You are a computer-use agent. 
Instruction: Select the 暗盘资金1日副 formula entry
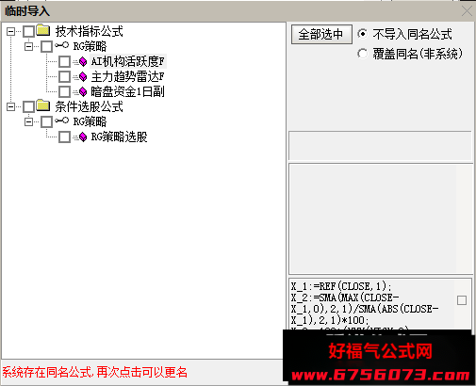127,91
